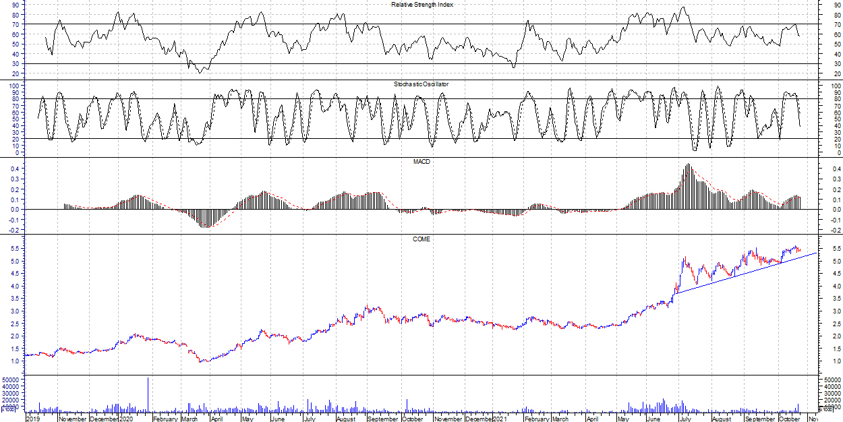
Task: Select the MACD panel title
Action: point(422,162)
